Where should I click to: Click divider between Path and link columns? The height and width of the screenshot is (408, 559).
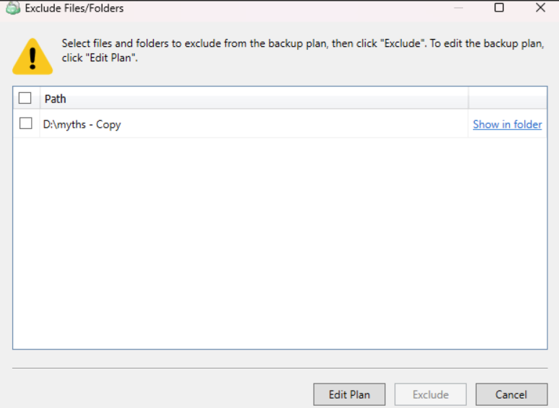[x=468, y=98]
